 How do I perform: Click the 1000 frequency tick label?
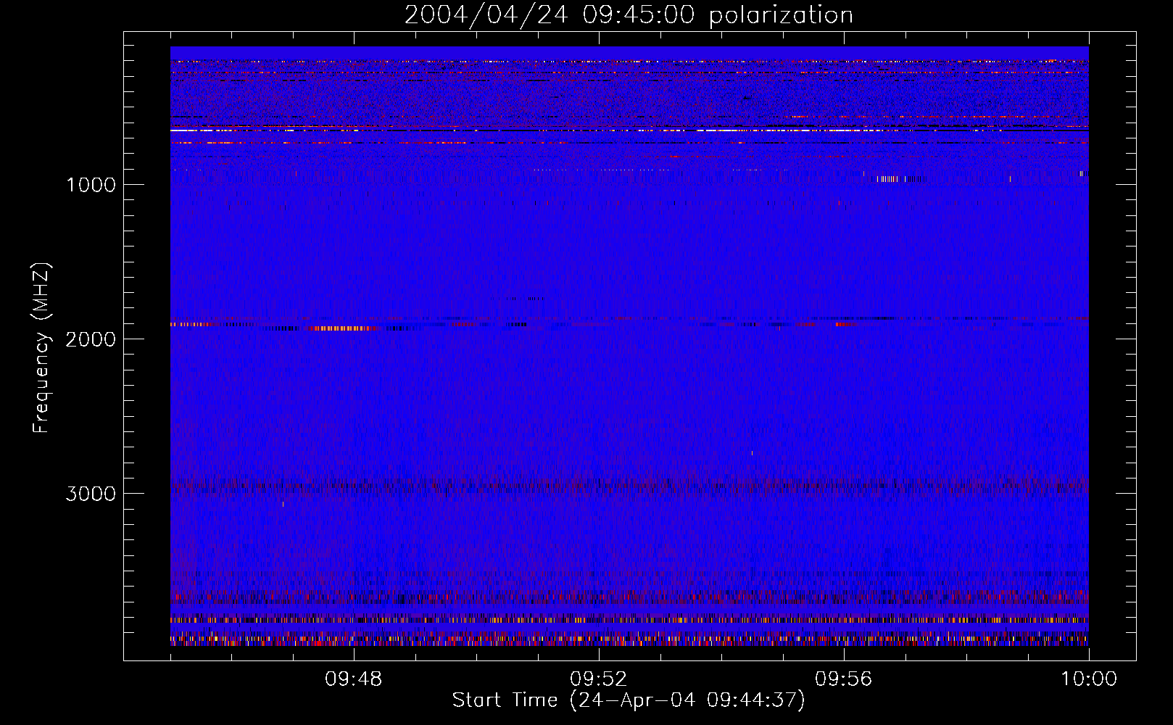coord(91,185)
